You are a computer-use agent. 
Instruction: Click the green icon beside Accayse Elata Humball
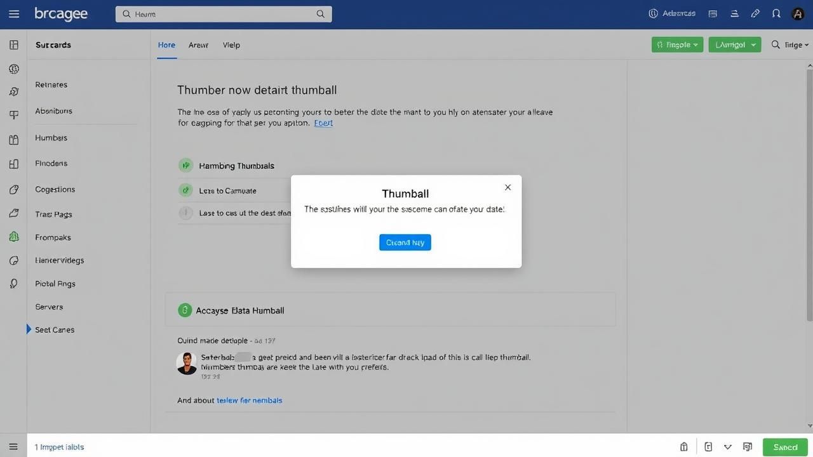tap(185, 310)
